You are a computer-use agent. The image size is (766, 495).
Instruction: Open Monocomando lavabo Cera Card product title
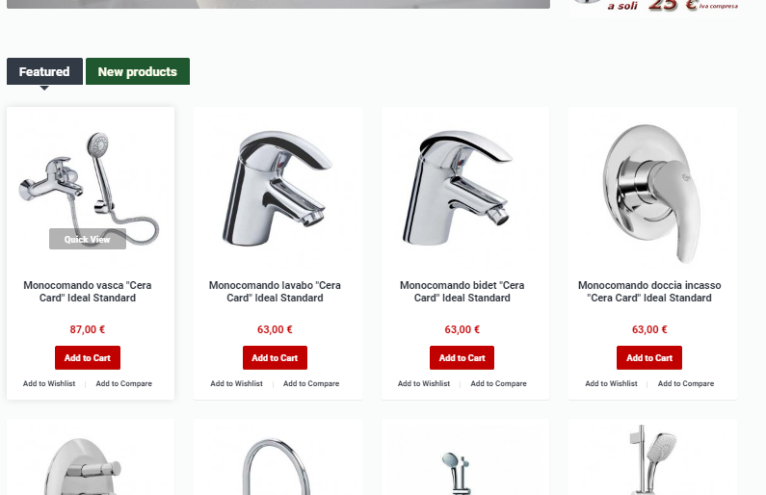point(275,292)
